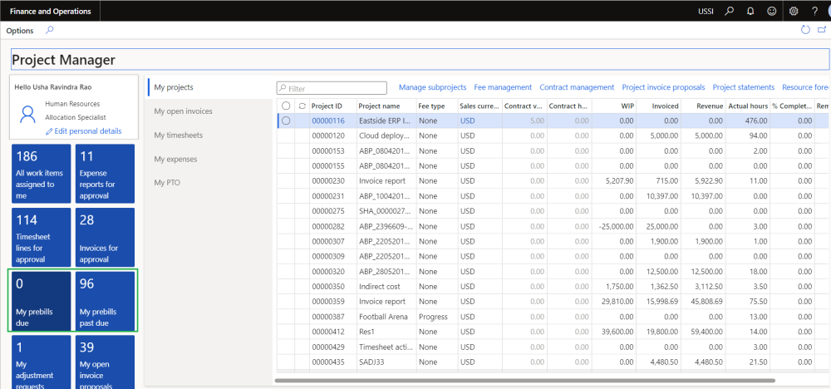
Task: Switch to the My open invoices tab
Action: point(183,111)
